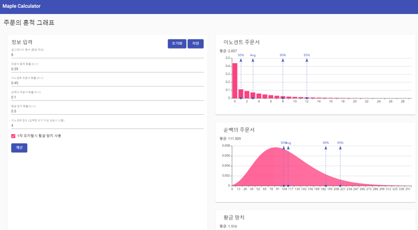The height and width of the screenshot is (230, 418).
Task: Select the 90% marker in 이노센트 주문서 chart
Action: click(x=283, y=55)
